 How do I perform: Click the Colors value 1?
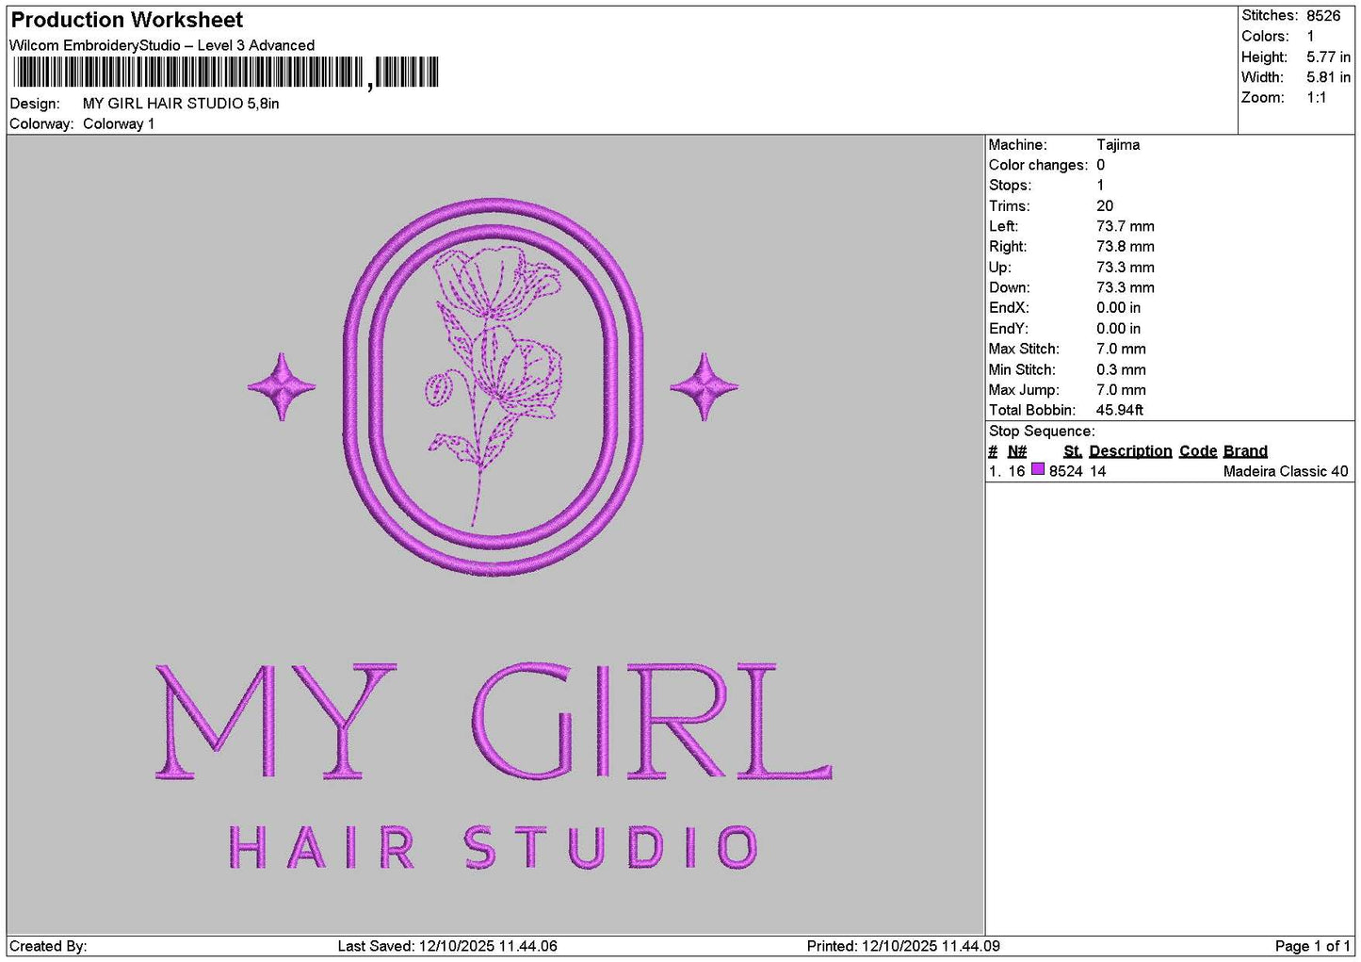tap(1310, 36)
